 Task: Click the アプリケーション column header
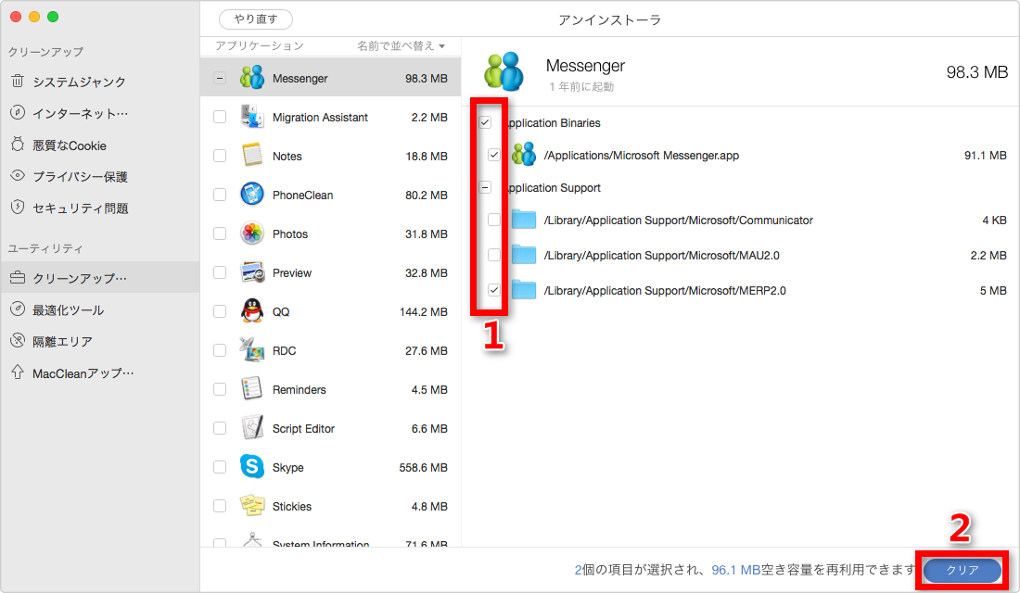coord(260,45)
